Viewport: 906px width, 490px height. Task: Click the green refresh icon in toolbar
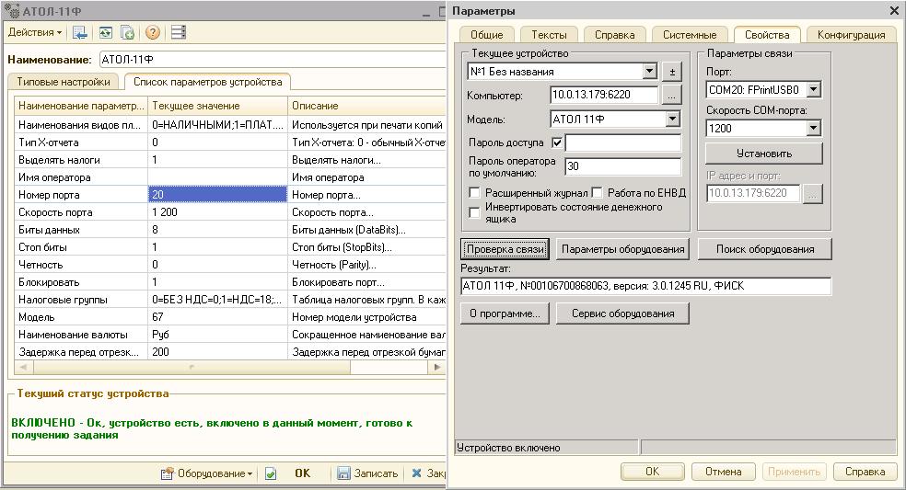pos(105,33)
